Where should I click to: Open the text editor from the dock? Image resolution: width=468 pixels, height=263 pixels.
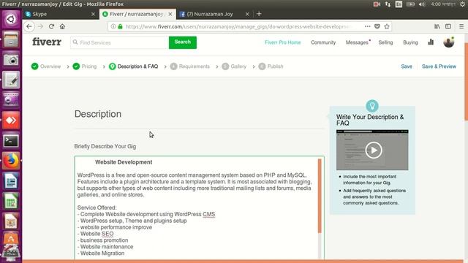click(x=11, y=80)
